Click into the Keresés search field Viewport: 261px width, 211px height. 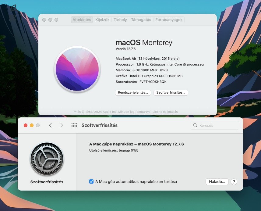click(213, 125)
